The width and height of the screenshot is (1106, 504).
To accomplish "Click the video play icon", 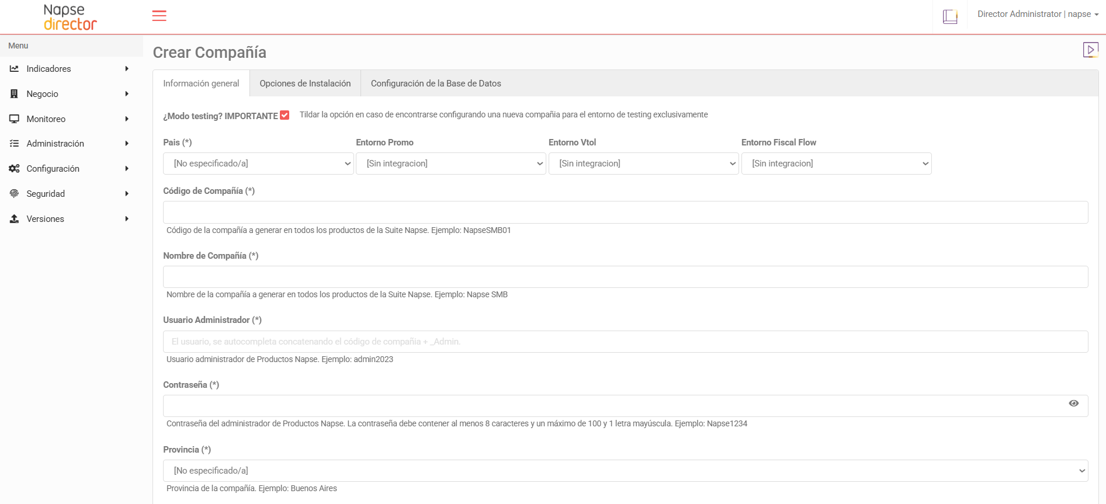I will click(1090, 50).
